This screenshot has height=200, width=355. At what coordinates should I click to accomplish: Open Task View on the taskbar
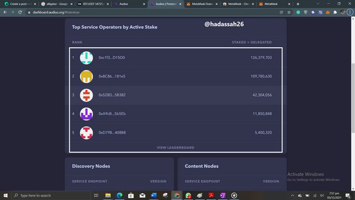click(x=96, y=195)
